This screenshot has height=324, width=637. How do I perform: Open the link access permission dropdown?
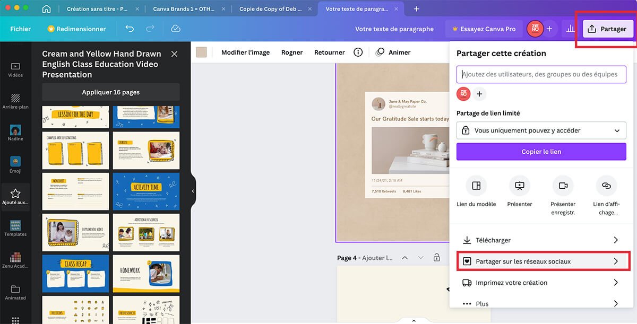[541, 130]
